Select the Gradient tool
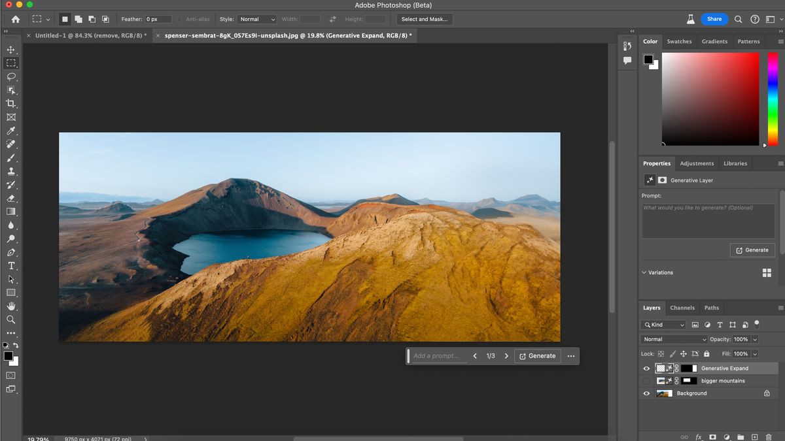 coord(10,212)
